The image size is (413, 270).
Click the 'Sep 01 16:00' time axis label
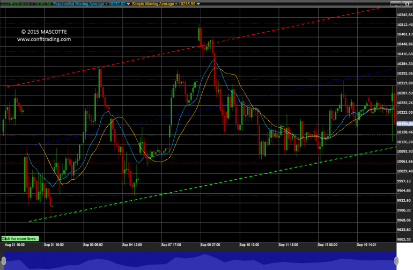(x=54, y=245)
